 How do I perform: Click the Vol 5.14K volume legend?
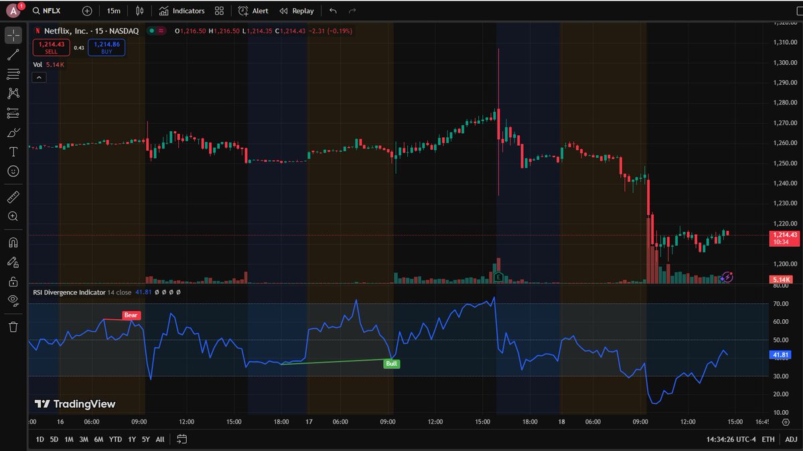(49, 64)
